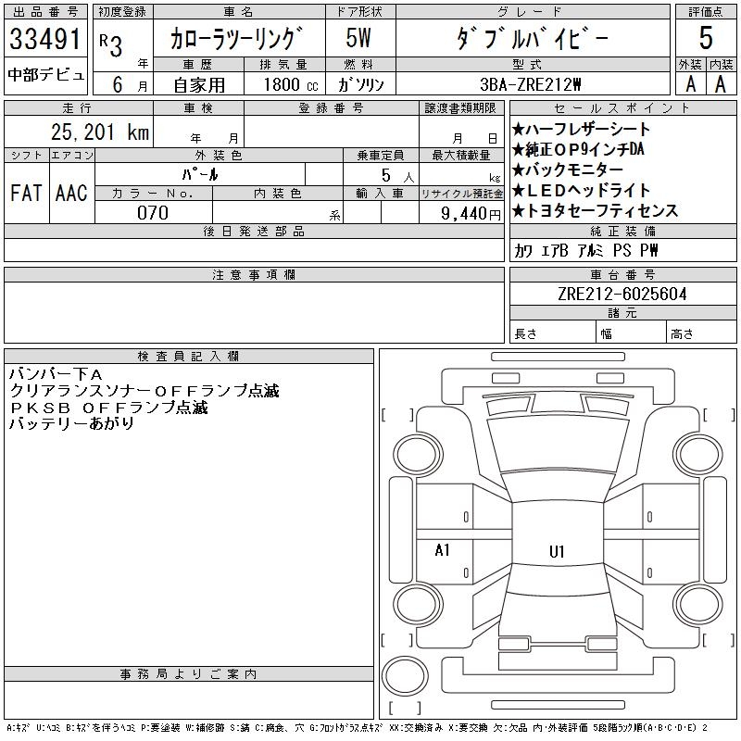
Task: Select note バッテリーあがり
Action: [72, 423]
